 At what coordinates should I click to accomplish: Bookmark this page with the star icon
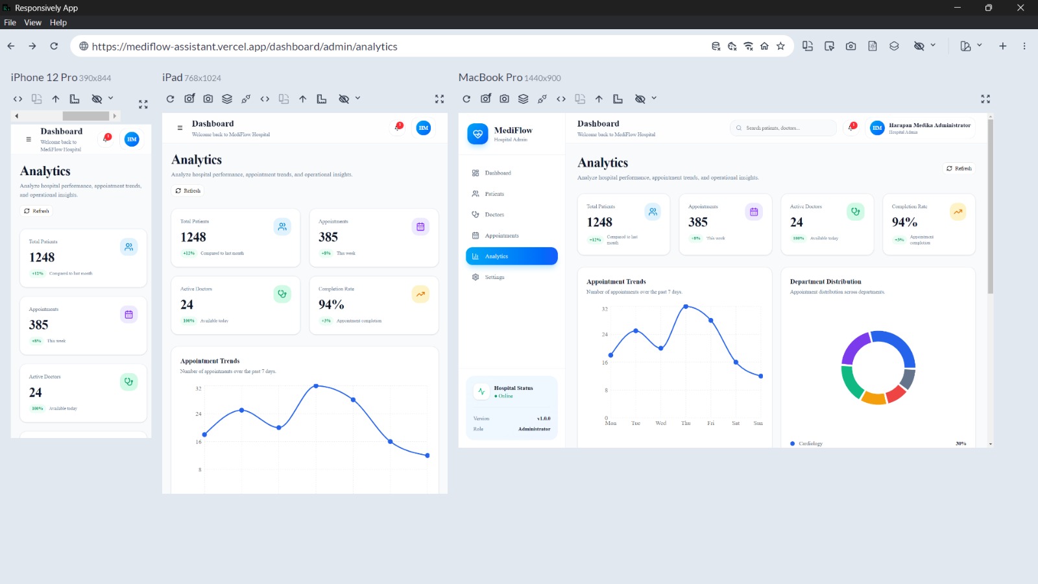pyautogui.click(x=780, y=46)
